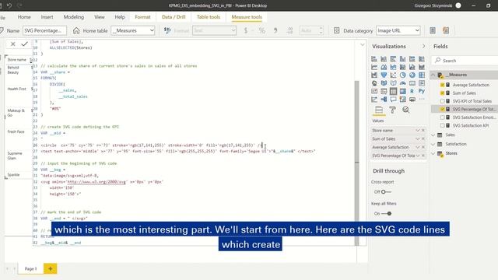
Task: Select the Area chart visual
Action: (384, 67)
